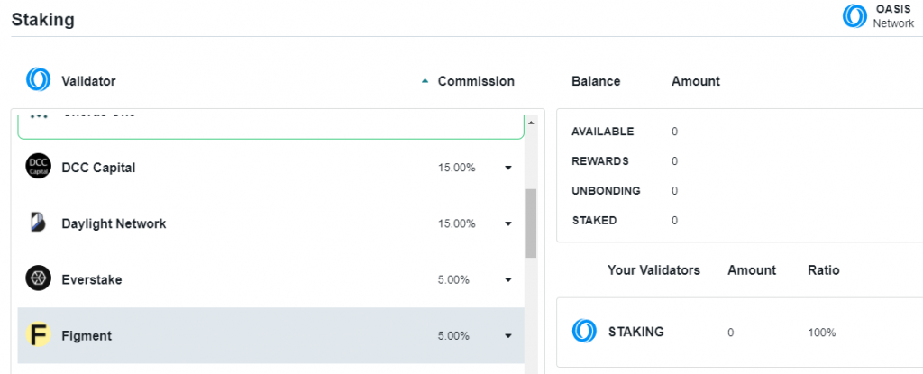923x374 pixels.
Task: Click the Amount header under Your Validators
Action: pos(752,270)
